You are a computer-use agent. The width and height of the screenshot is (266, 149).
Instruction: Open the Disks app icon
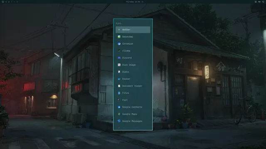(x=119, y=72)
